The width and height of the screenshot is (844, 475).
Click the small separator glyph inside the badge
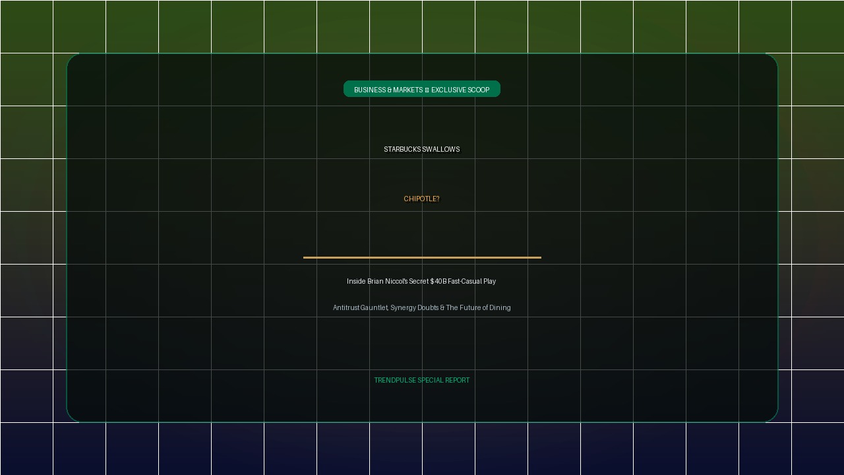tap(427, 90)
